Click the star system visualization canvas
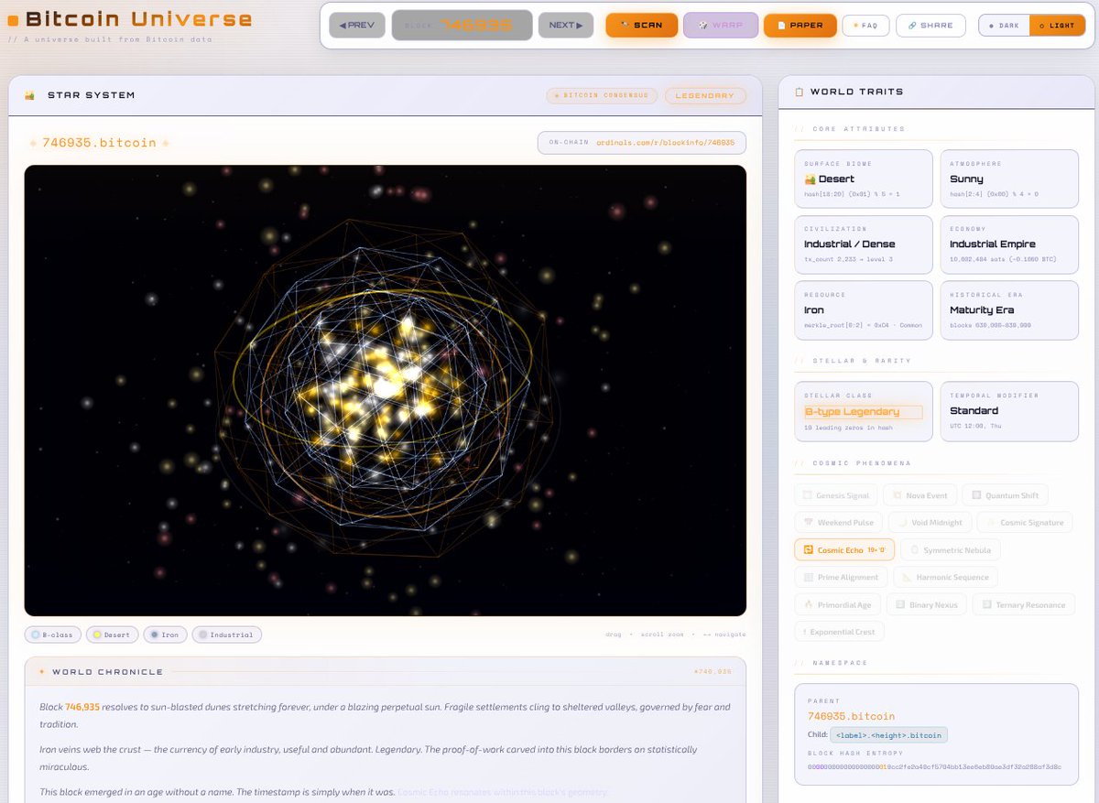 [x=385, y=390]
